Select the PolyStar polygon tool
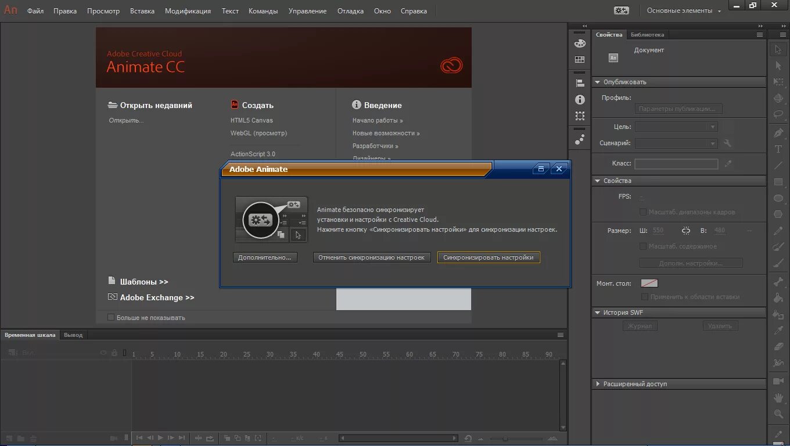The height and width of the screenshot is (446, 790). pyautogui.click(x=778, y=214)
